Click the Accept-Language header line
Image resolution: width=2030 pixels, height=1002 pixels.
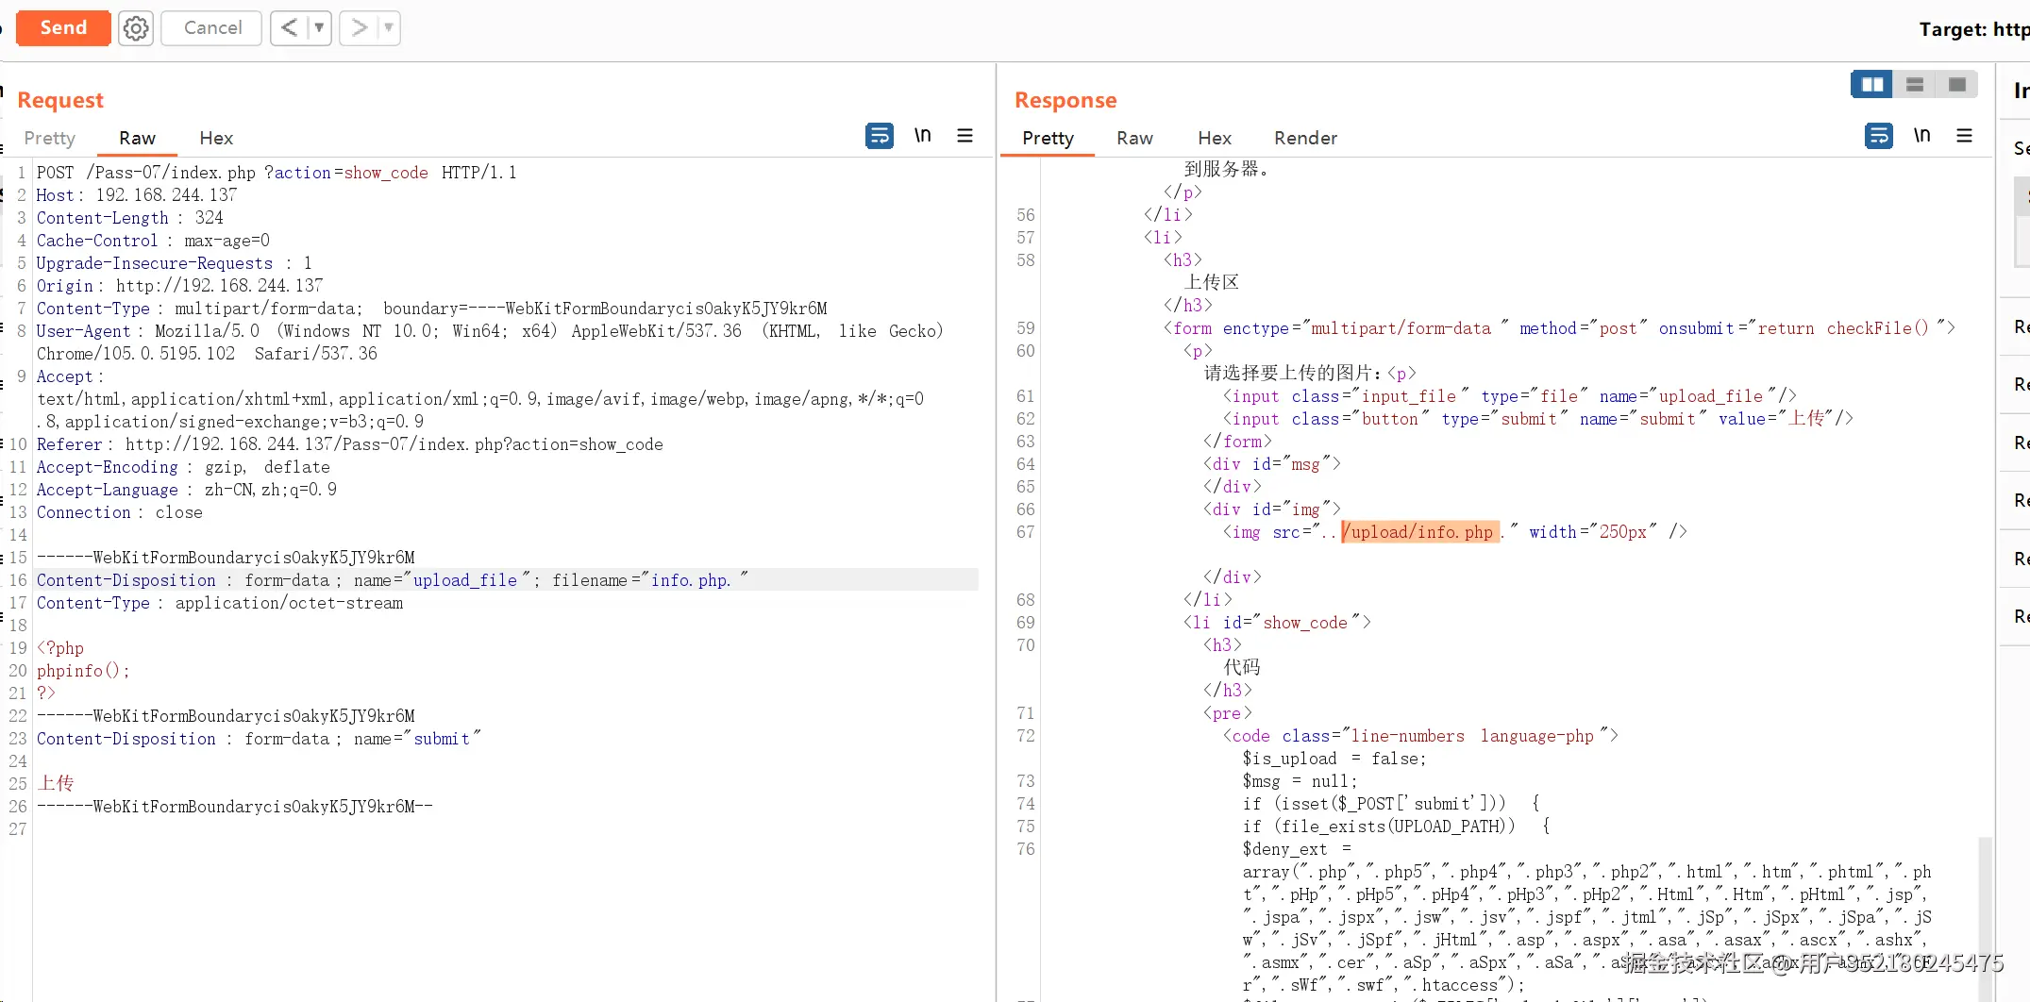coord(187,490)
